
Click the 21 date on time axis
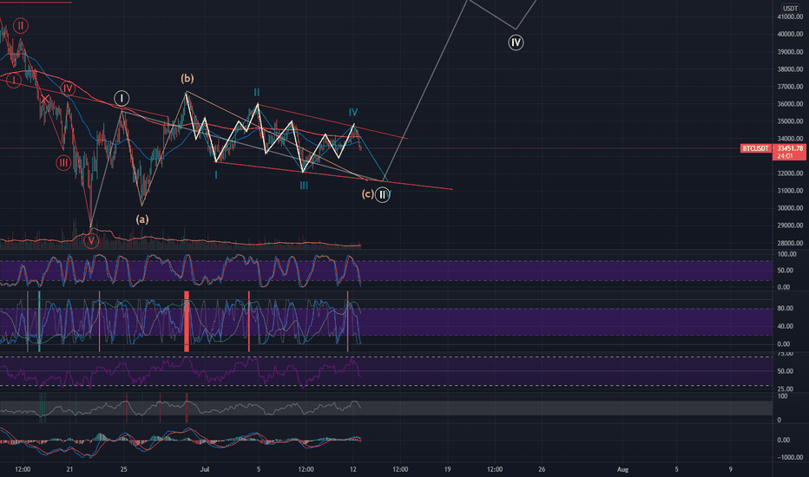click(x=69, y=470)
